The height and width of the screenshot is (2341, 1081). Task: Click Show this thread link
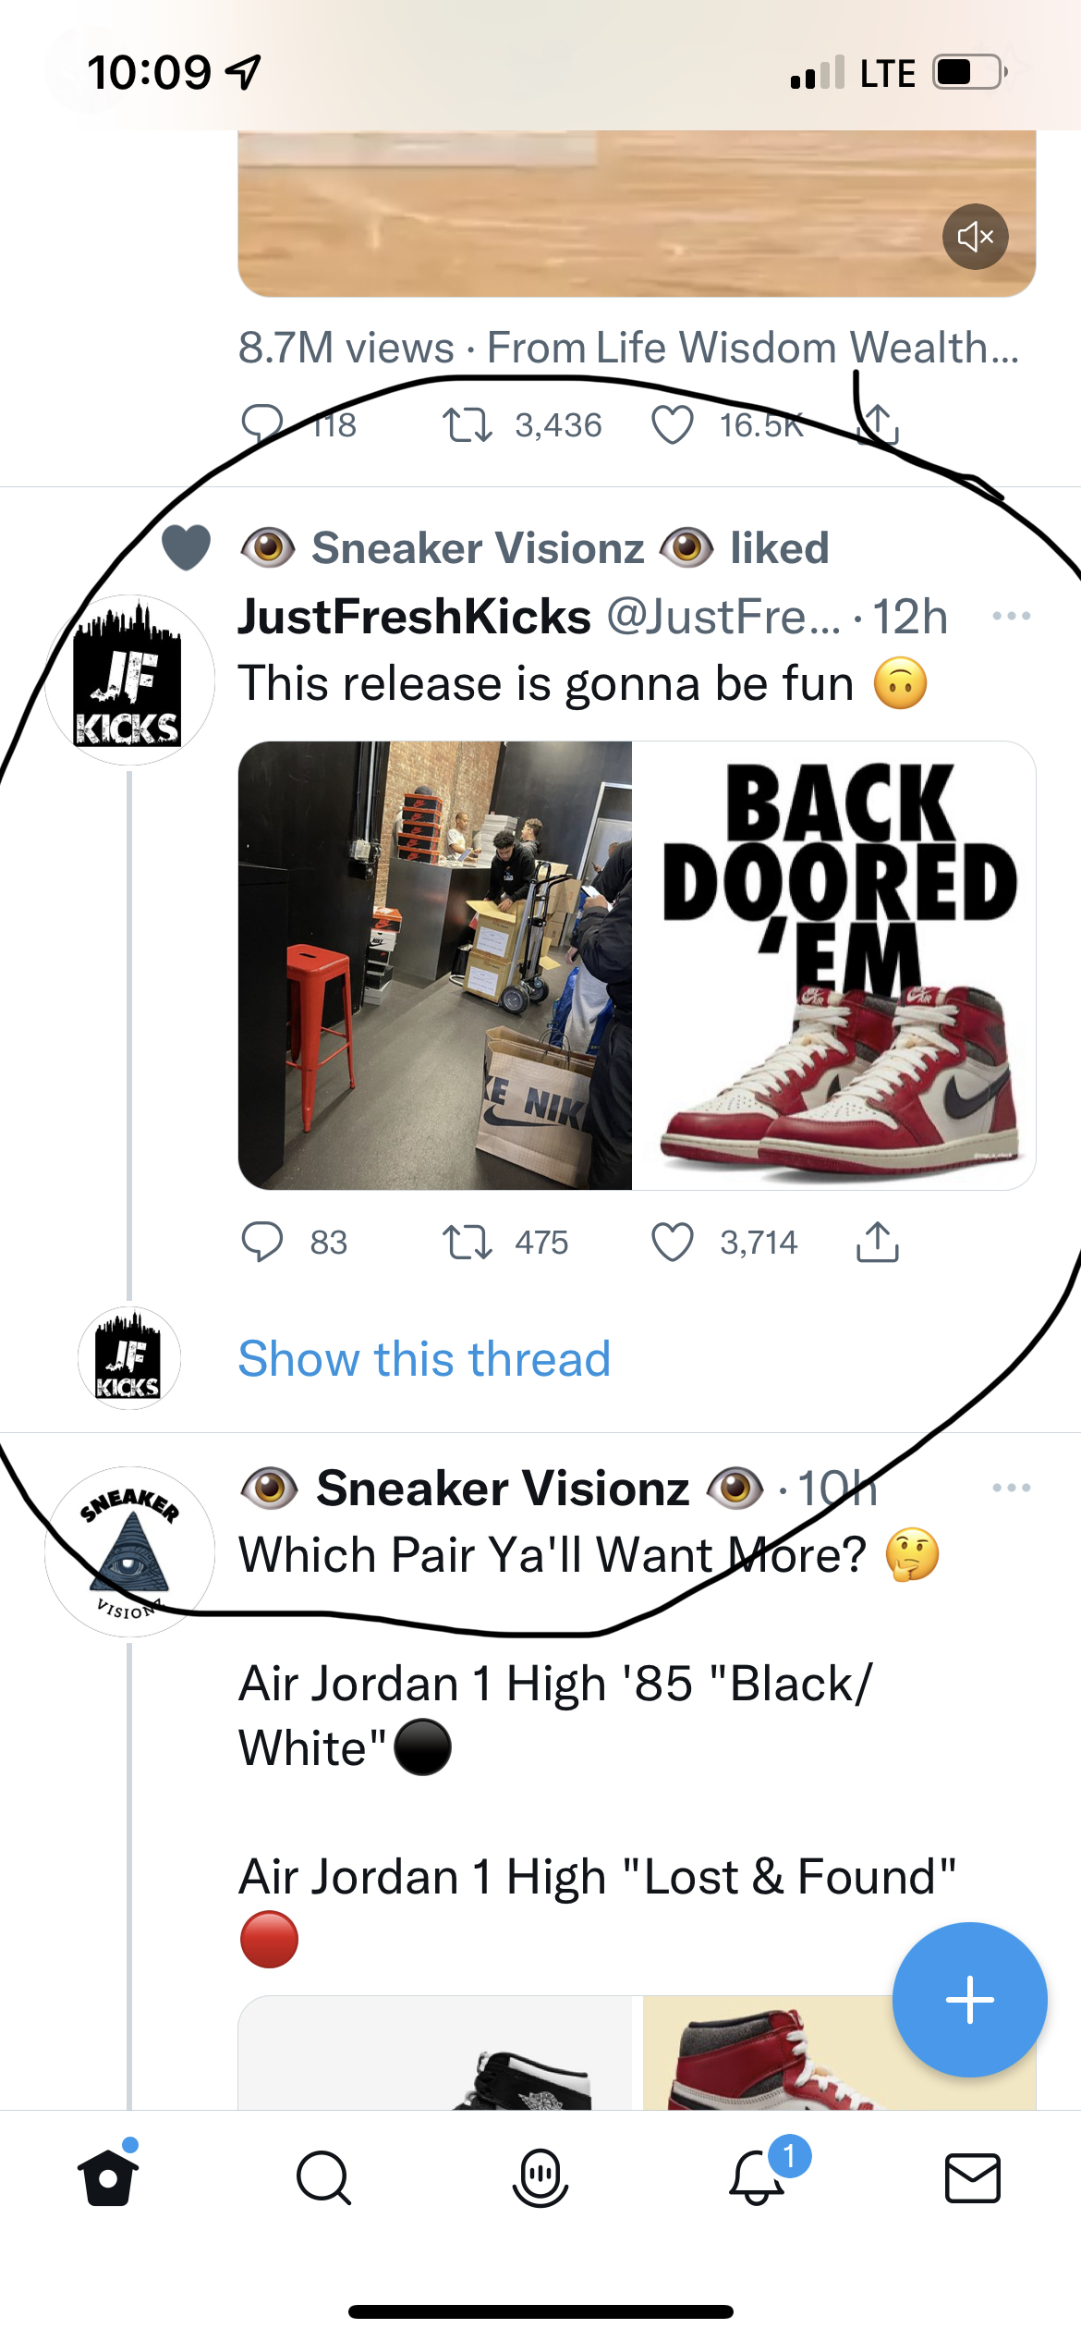tap(424, 1358)
